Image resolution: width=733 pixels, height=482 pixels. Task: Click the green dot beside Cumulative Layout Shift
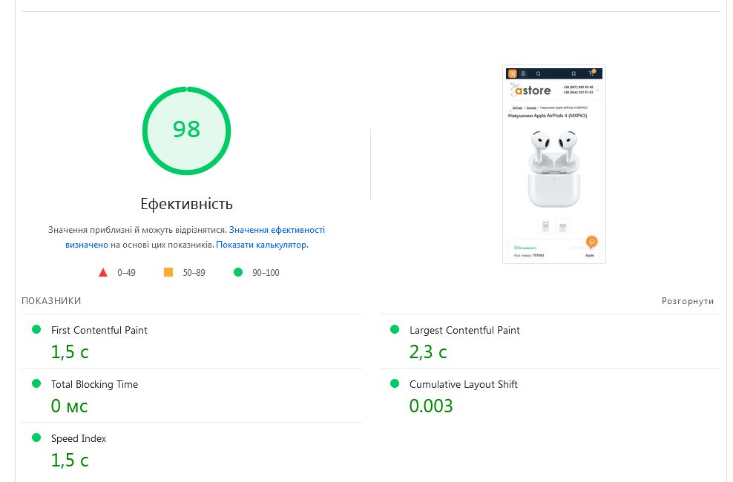[395, 384]
